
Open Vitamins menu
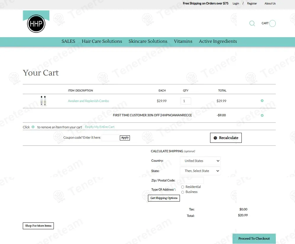tap(183, 41)
